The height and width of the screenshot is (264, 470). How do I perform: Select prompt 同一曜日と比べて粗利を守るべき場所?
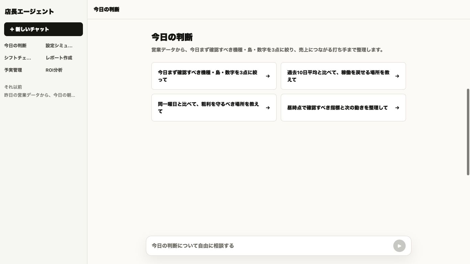click(x=214, y=108)
